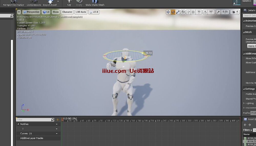
Task: Open the viewport options dropdown arrow
Action: (x=19, y=12)
